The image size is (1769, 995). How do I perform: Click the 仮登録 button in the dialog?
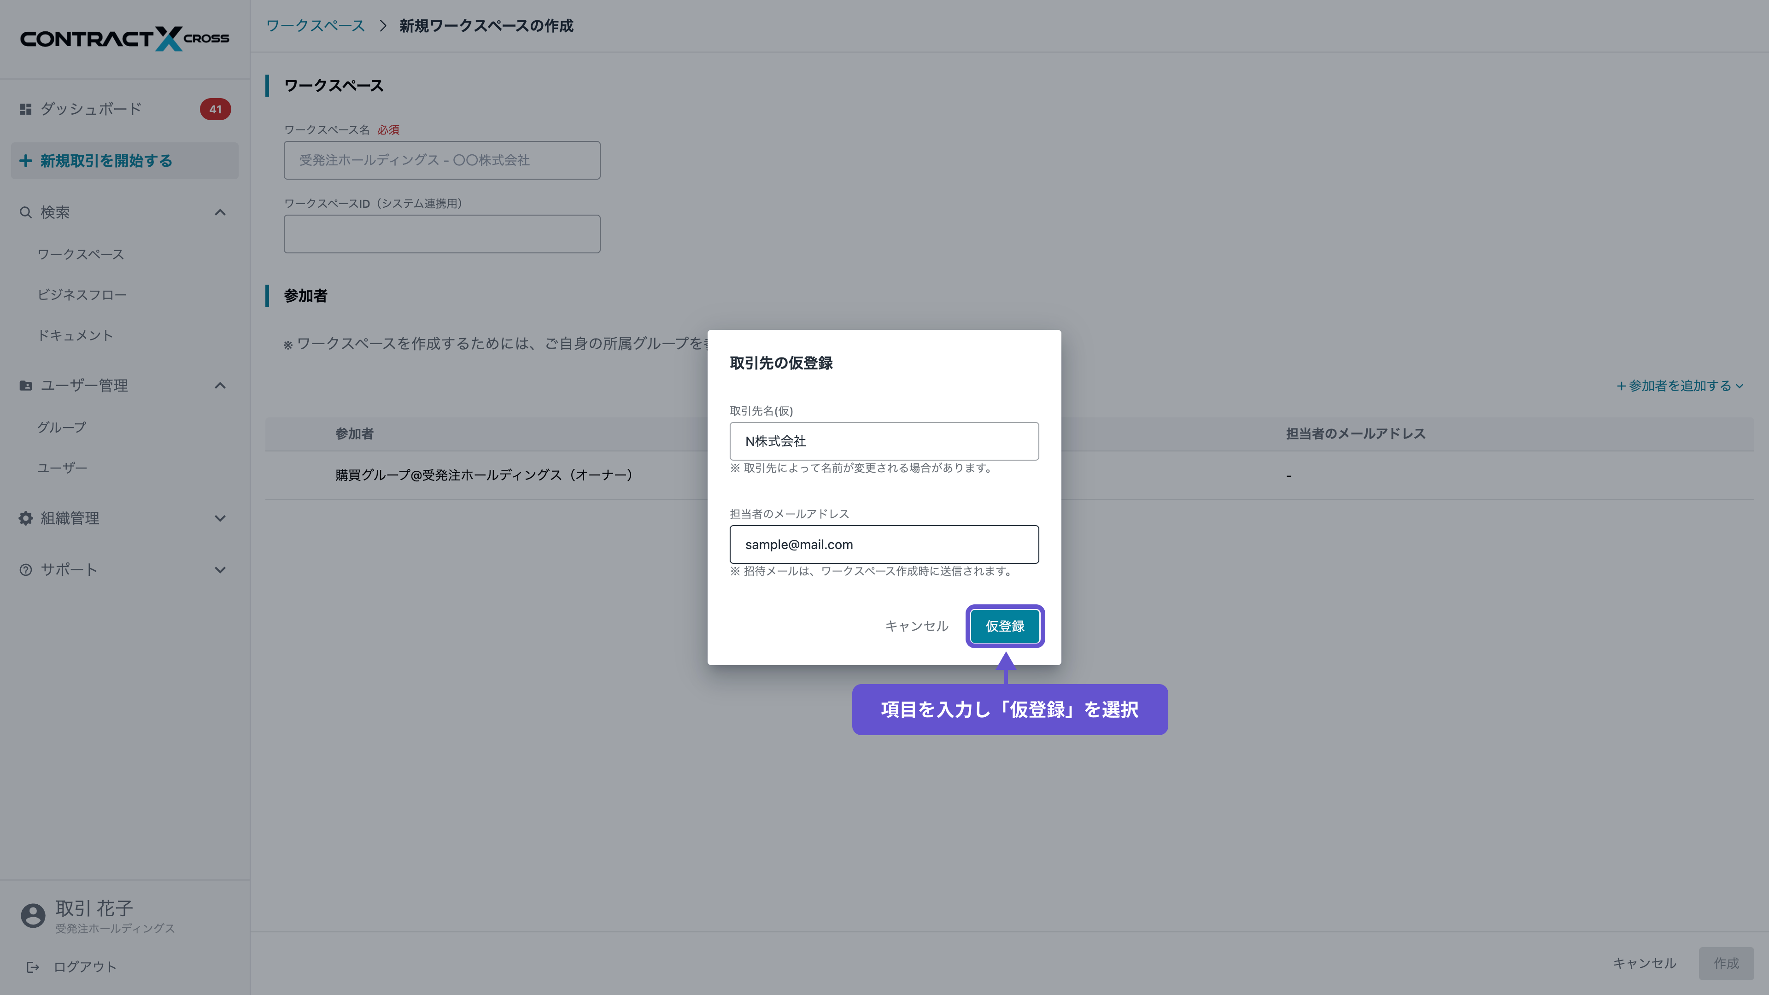(x=1005, y=626)
